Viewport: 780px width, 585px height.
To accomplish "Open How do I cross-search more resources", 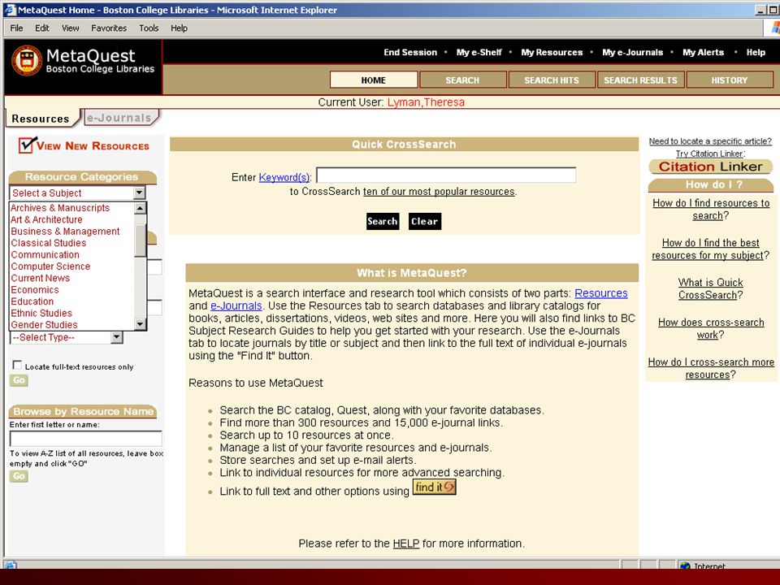I will click(711, 369).
